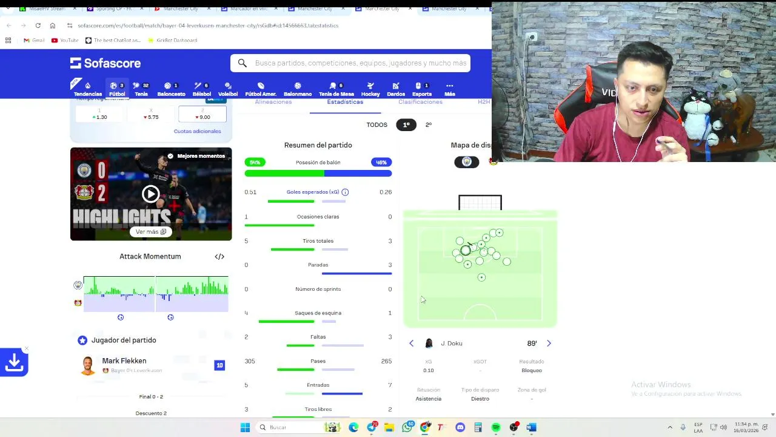776x437 pixels.
Task: Click the Sofascore logo
Action: click(x=105, y=63)
